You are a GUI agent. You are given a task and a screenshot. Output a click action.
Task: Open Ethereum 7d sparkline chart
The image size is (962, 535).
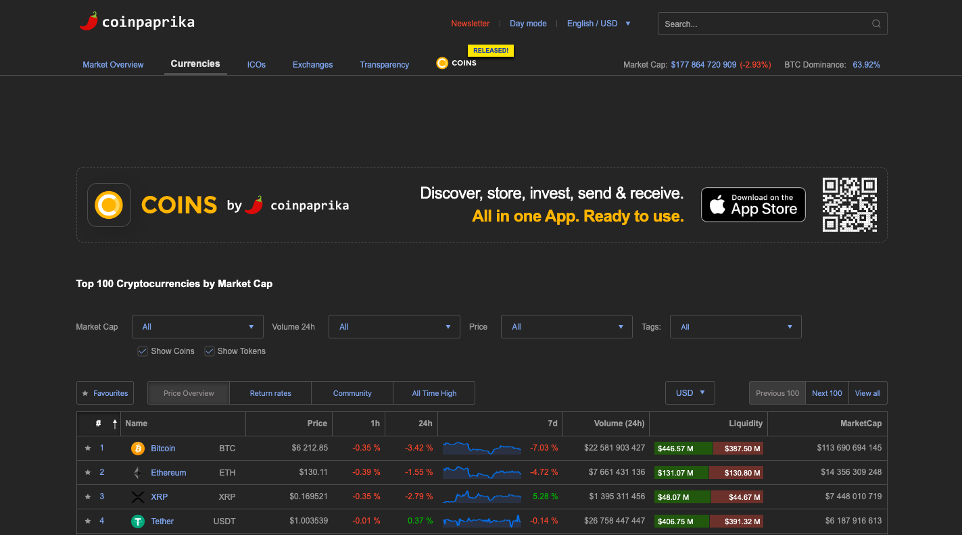pos(482,472)
